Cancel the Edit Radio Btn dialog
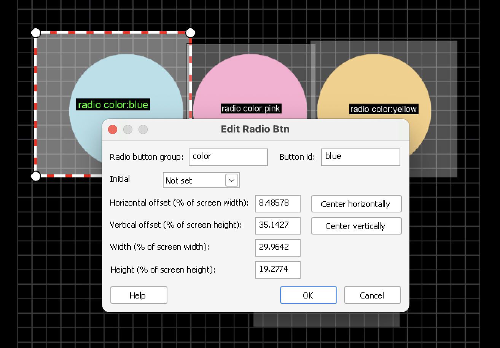The image size is (500, 348). 372,295
